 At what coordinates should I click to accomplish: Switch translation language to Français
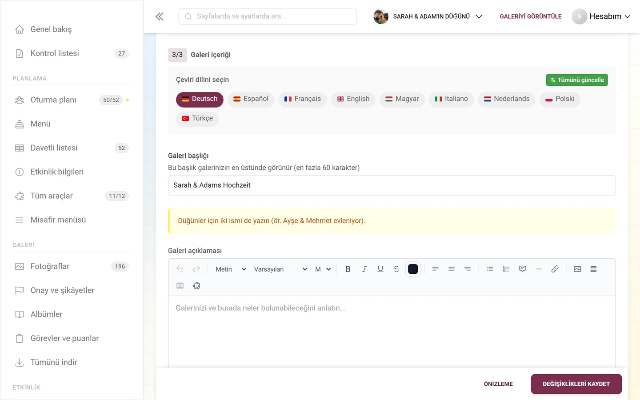click(302, 99)
